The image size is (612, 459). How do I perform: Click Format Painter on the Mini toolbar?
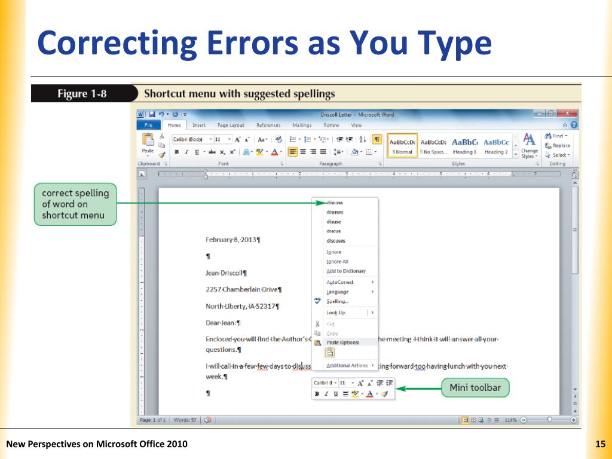click(384, 394)
